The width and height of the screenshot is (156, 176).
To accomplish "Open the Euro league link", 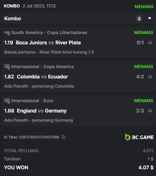I will tap(48, 101).
